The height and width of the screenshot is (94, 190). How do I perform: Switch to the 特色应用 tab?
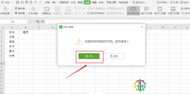coord(123,2)
